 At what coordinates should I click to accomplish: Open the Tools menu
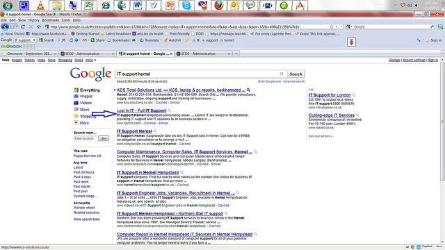pos(66,20)
